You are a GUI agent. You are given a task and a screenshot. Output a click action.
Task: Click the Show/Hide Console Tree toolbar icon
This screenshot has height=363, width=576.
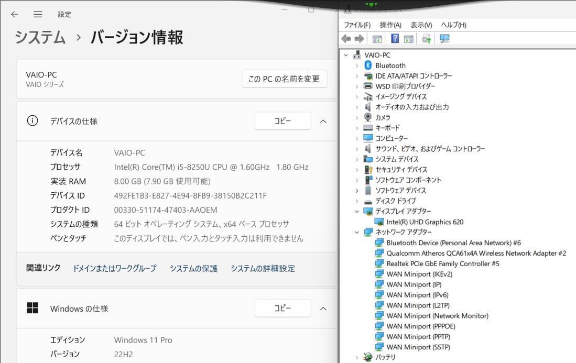378,38
